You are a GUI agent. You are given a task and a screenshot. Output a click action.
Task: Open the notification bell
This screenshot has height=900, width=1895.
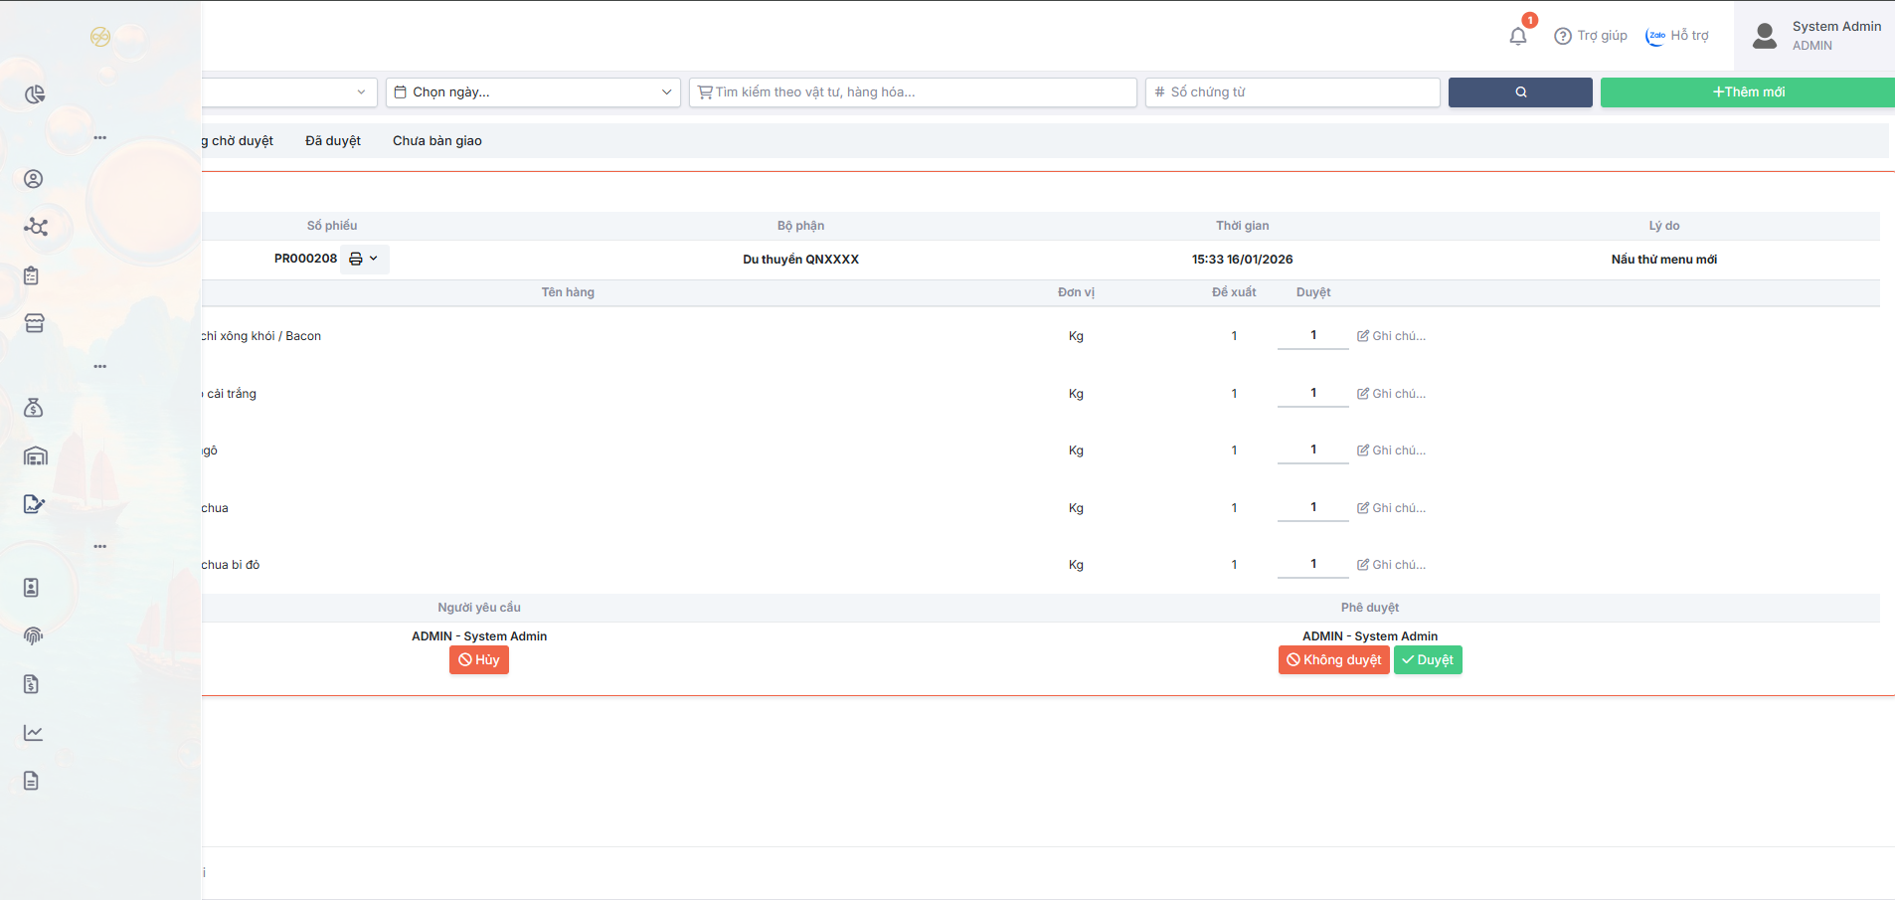point(1517,37)
